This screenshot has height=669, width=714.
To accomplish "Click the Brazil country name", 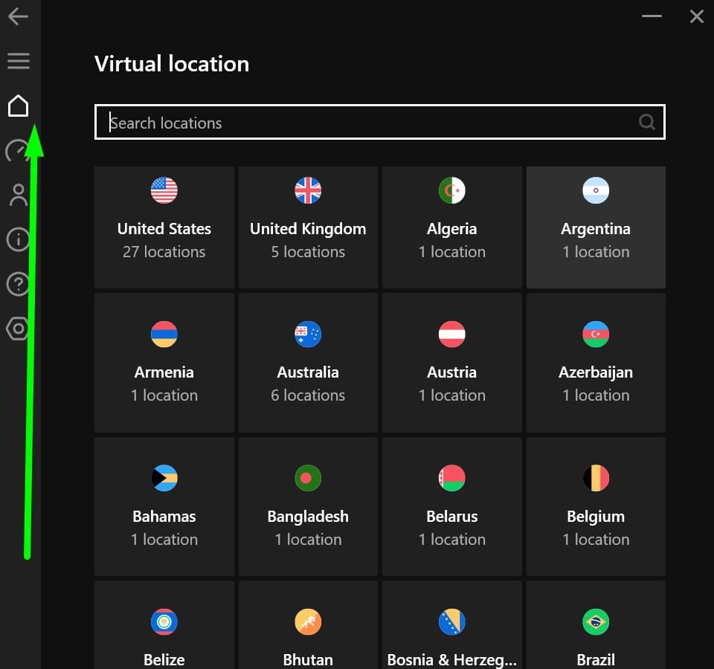I will point(596,660).
